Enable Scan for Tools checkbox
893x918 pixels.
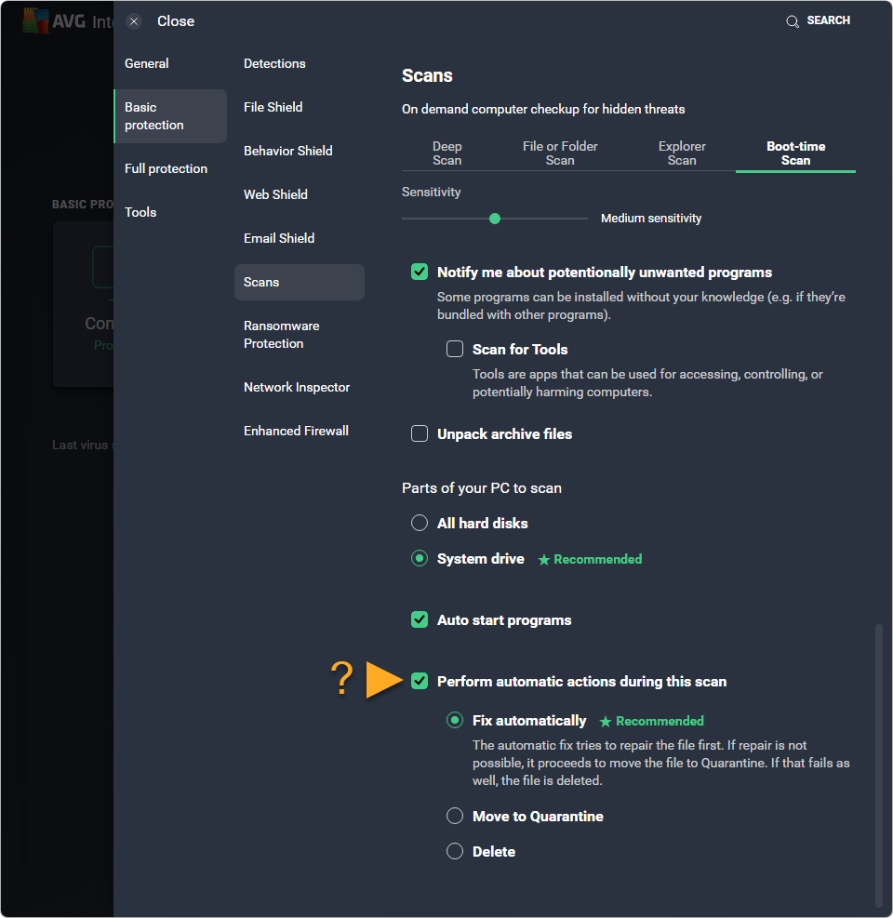tap(454, 349)
